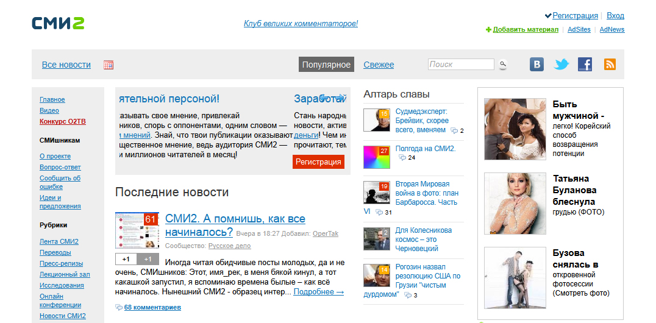This screenshot has height=323, width=656.
Task: Click Сообщить об ошибке
Action: pyautogui.click(x=60, y=182)
